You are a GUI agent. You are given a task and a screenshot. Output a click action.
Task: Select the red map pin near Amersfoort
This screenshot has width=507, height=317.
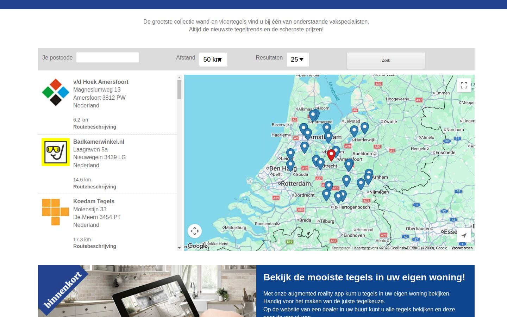(x=331, y=155)
